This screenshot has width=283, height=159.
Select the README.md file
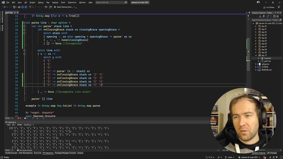tap(266, 70)
